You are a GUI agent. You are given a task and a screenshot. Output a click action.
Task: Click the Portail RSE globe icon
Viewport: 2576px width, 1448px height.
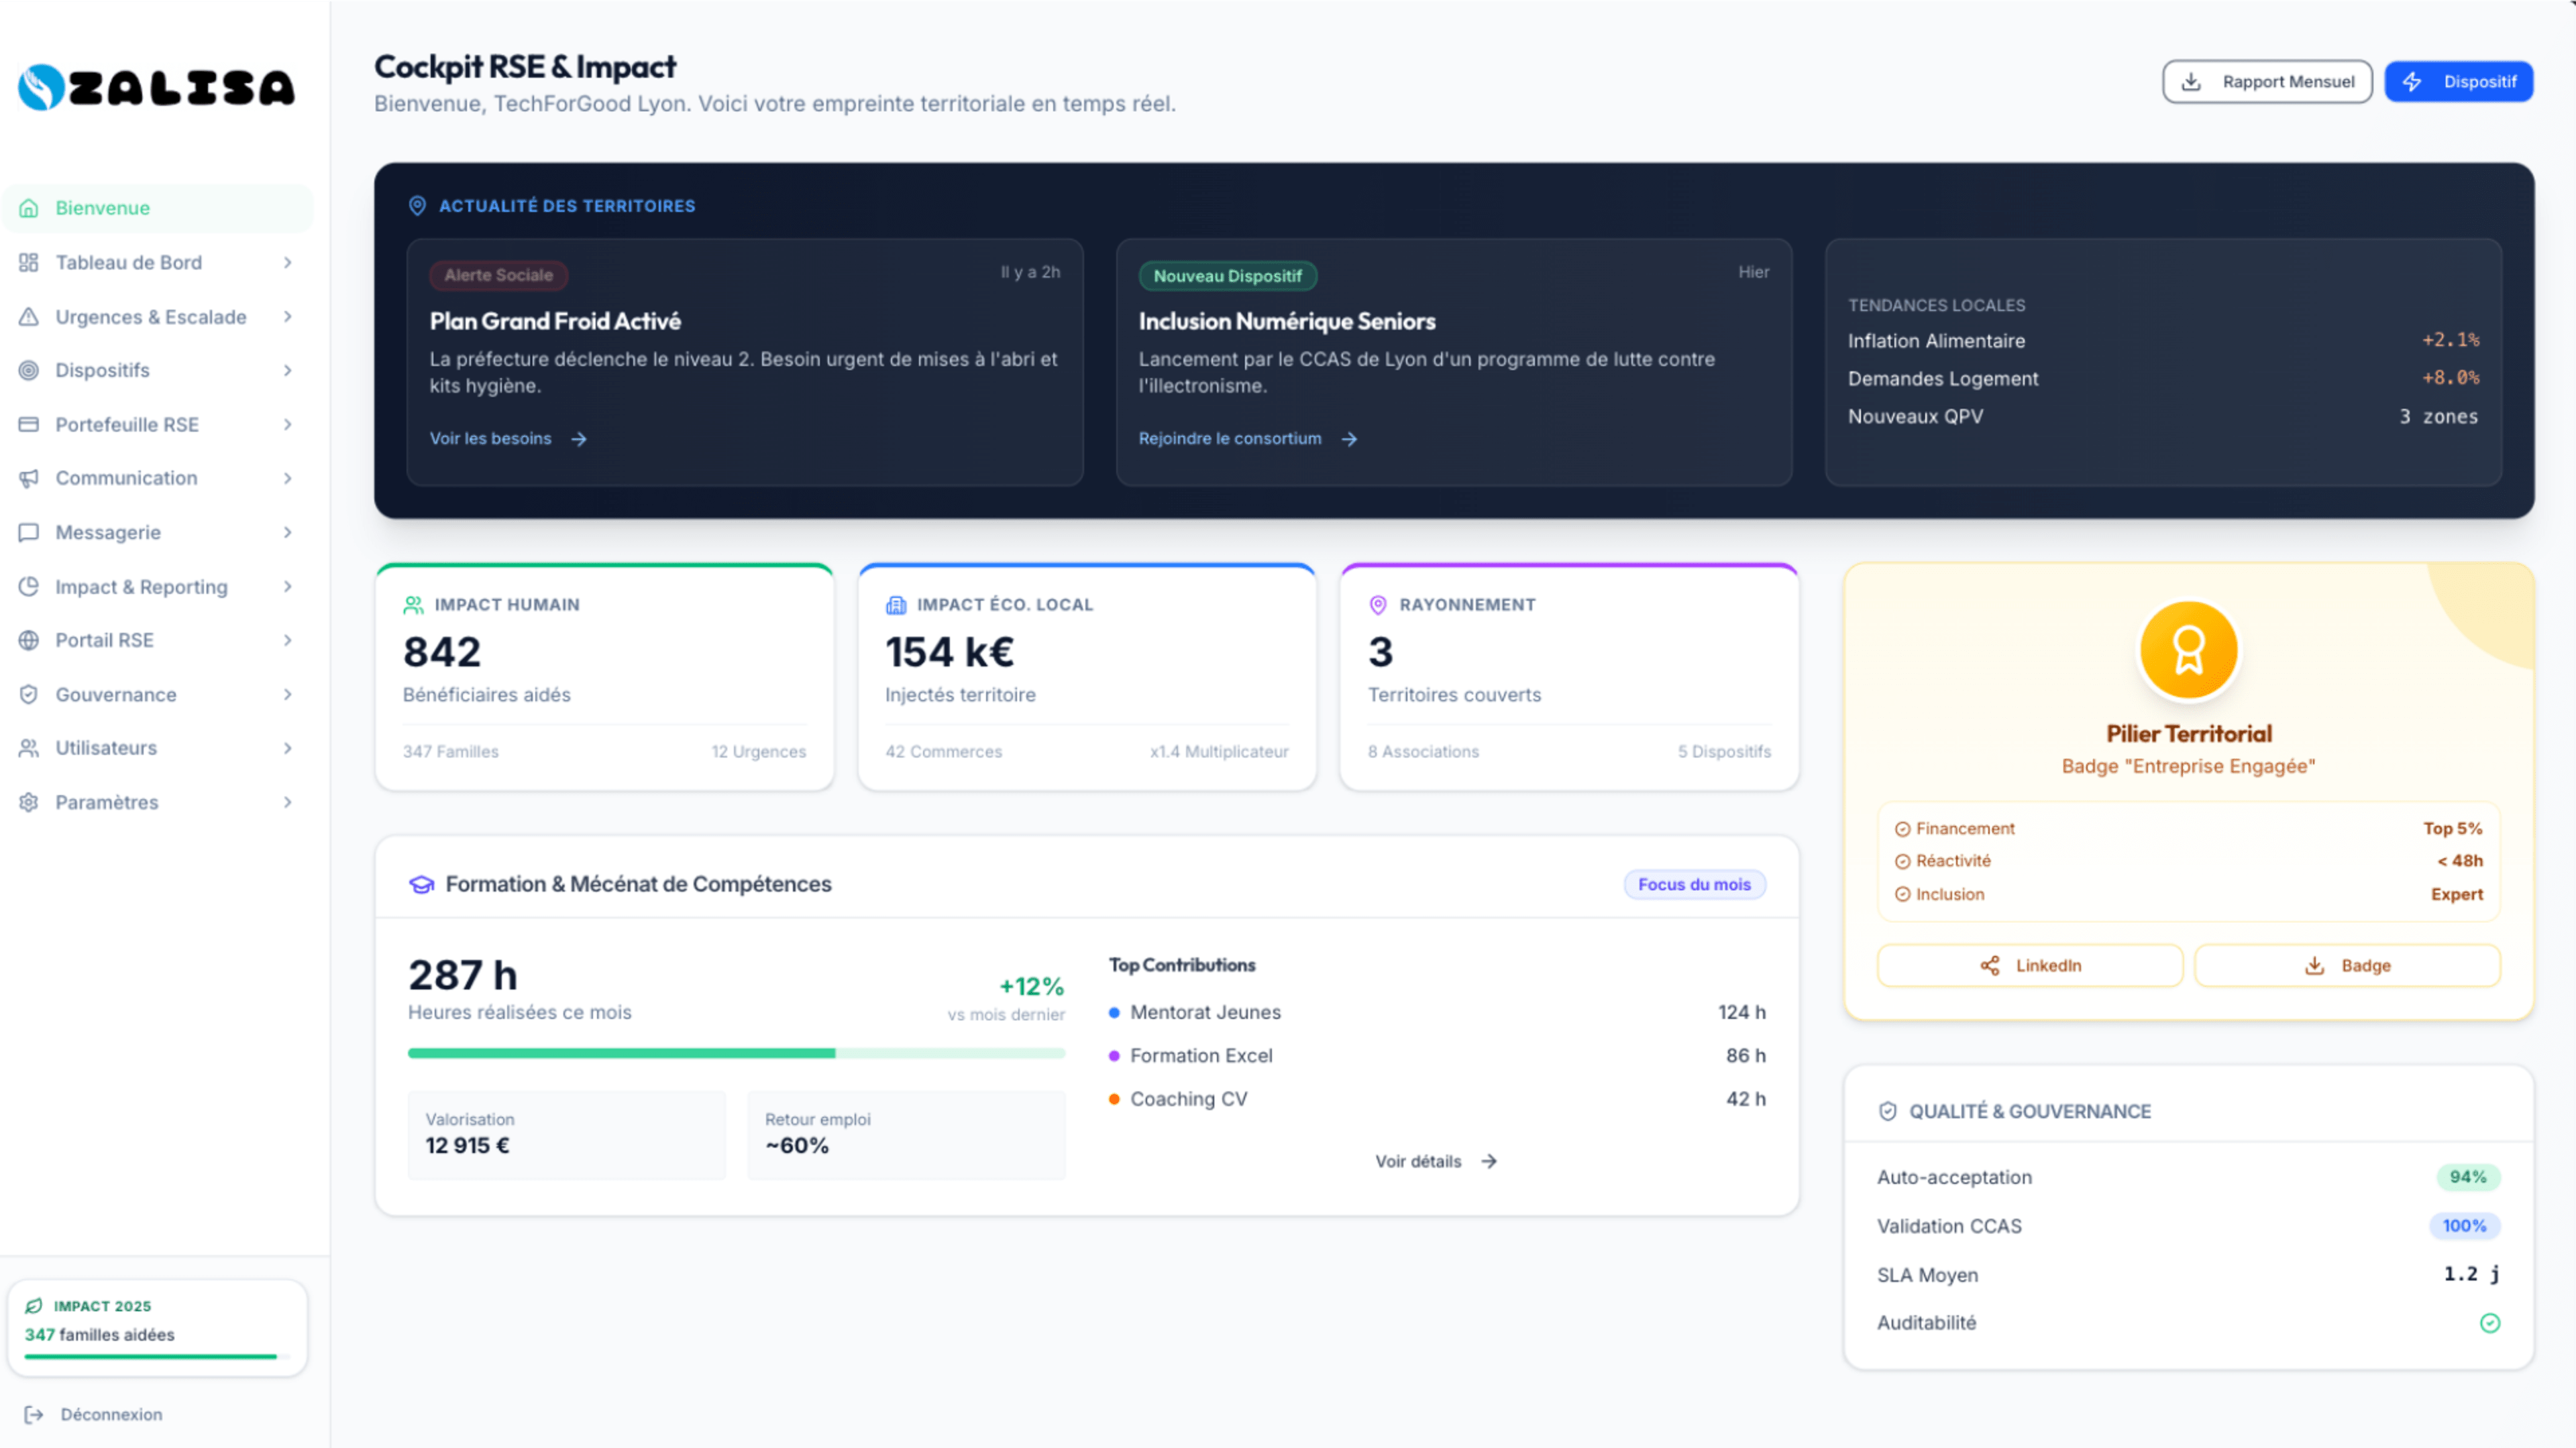pyautogui.click(x=29, y=641)
